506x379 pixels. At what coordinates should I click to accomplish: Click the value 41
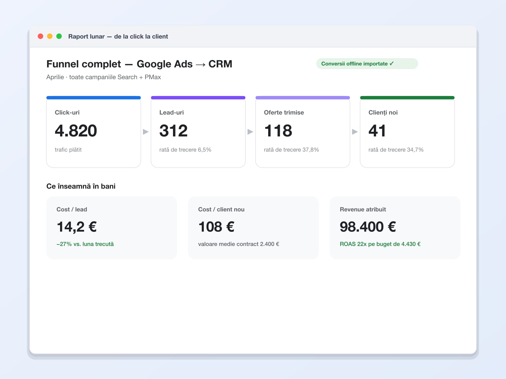[x=377, y=131]
